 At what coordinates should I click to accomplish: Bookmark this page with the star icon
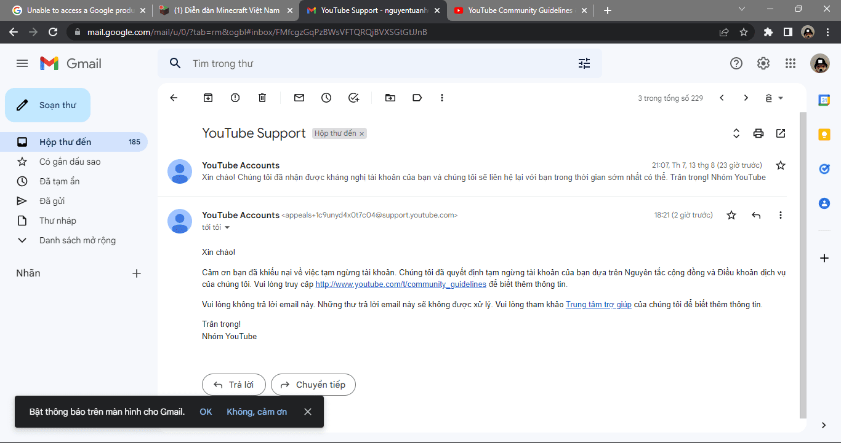744,32
